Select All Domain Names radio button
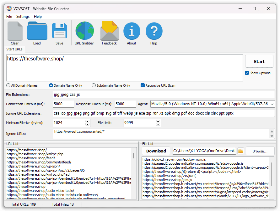Image resolution: width=280 pixels, height=211 pixels. click(x=8, y=85)
